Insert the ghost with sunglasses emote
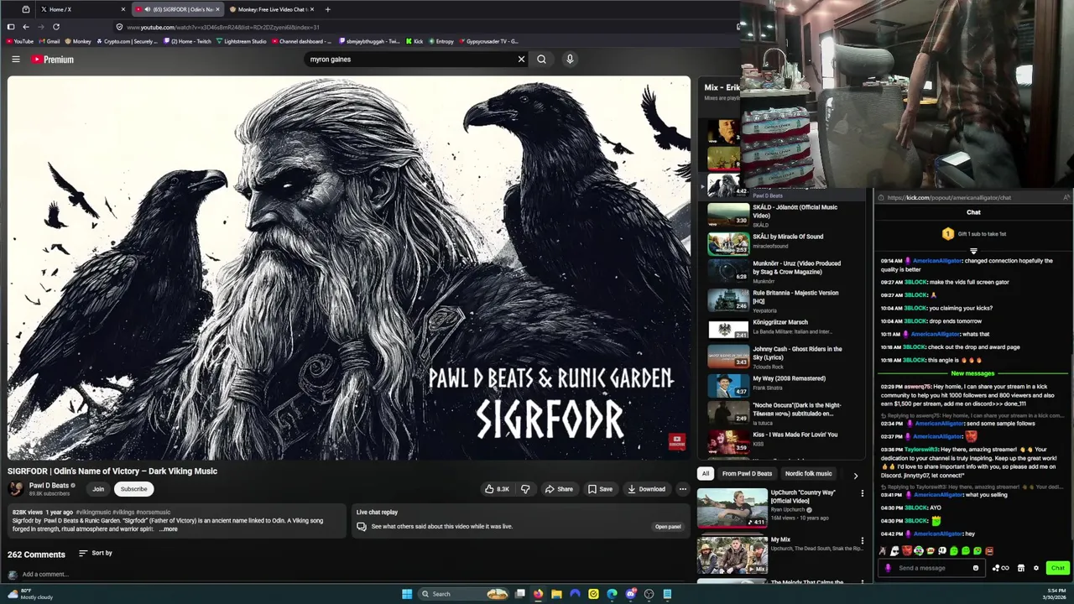The width and height of the screenshot is (1074, 604). click(894, 551)
